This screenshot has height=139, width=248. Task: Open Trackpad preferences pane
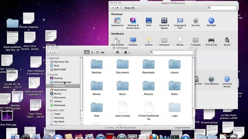195,41
